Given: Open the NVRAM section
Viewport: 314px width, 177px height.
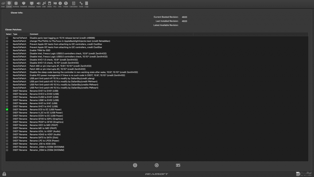Looking at the screenshot, I should (16, 4).
